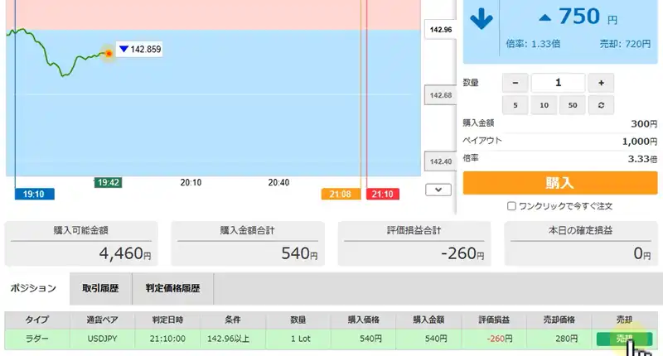Select the 142.40 price level

441,161
